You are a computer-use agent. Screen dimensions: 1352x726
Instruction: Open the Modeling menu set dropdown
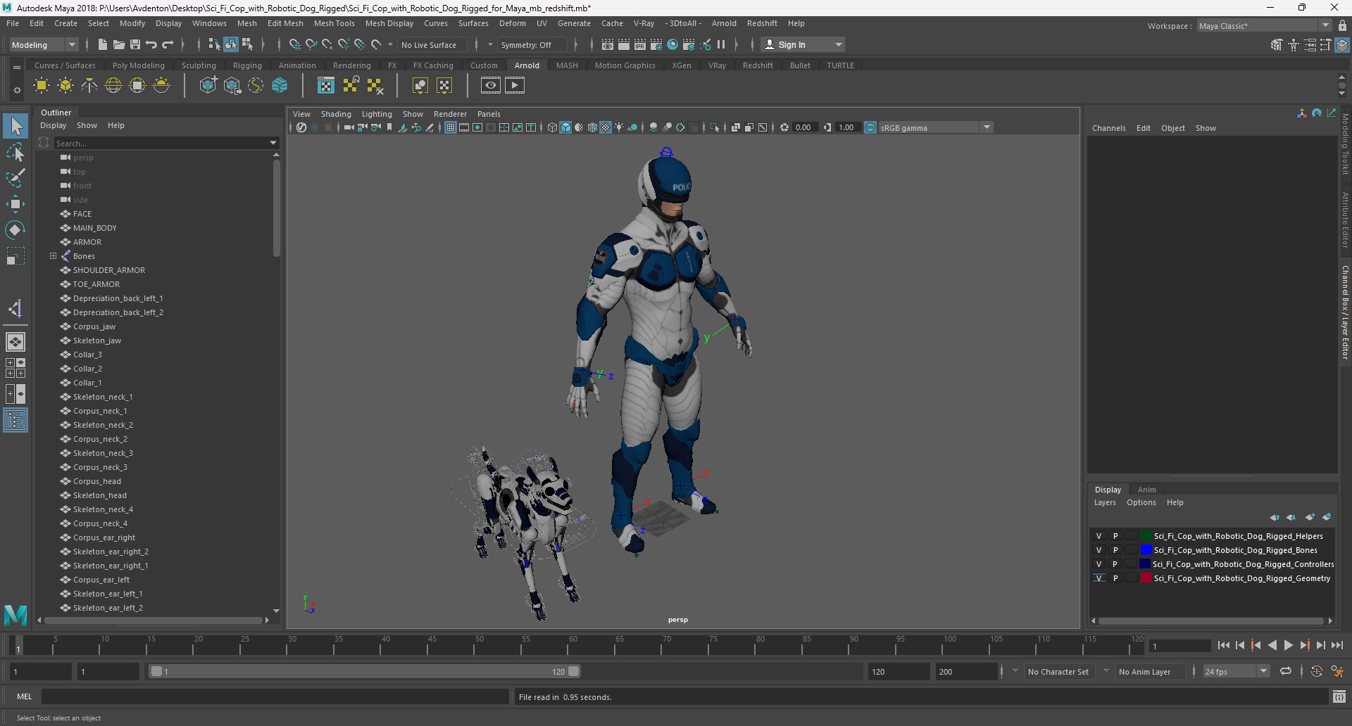pyautogui.click(x=44, y=44)
